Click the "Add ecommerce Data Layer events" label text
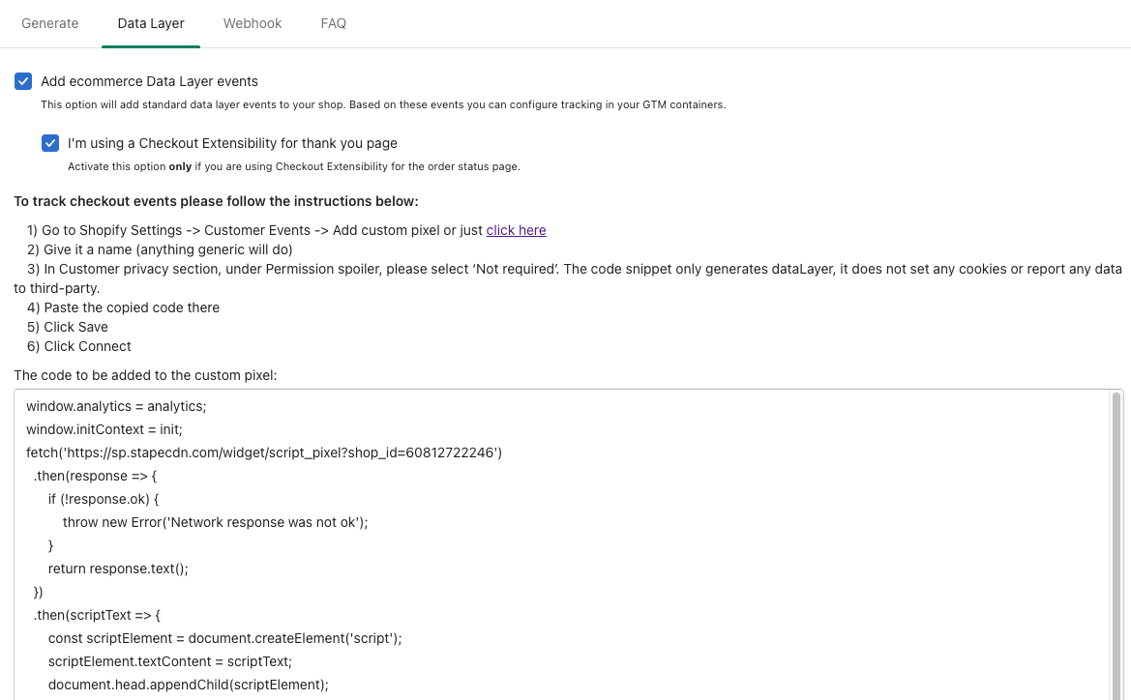This screenshot has width=1131, height=700. pyautogui.click(x=149, y=81)
